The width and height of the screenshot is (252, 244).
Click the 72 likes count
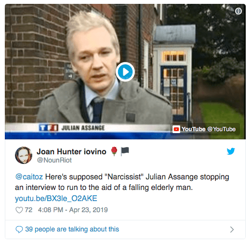(28, 210)
